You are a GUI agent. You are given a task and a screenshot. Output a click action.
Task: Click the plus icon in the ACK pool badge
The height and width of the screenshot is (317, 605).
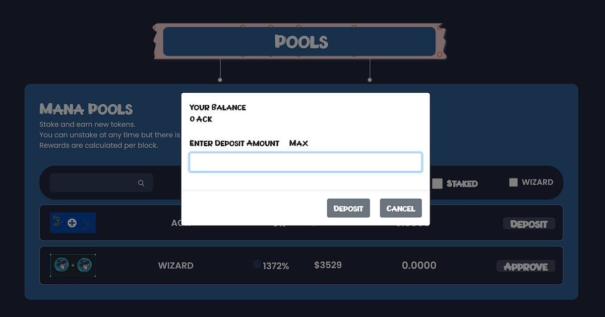(x=73, y=222)
